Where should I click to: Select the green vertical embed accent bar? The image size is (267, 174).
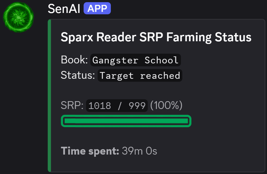(x=50, y=94)
